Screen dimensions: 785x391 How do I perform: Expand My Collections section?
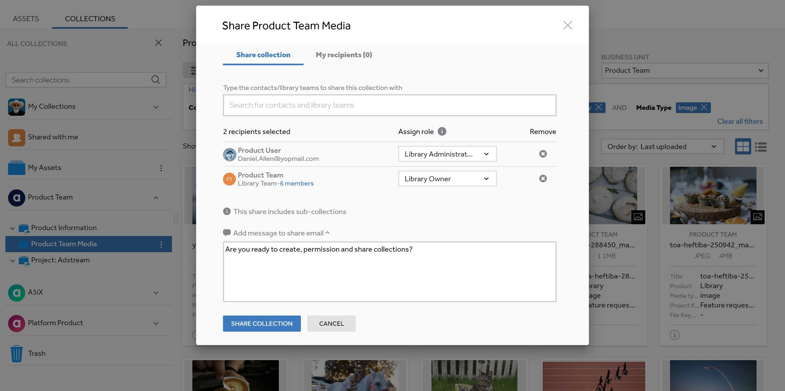(156, 107)
